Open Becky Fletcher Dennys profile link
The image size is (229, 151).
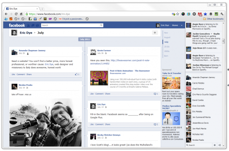click(109, 135)
